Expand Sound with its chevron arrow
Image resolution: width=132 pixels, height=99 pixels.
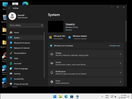coord(120,63)
